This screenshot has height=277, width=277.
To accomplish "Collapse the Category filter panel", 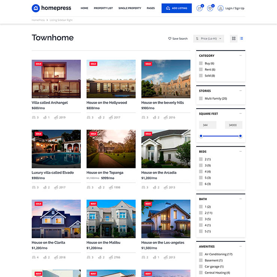I will point(240,55).
